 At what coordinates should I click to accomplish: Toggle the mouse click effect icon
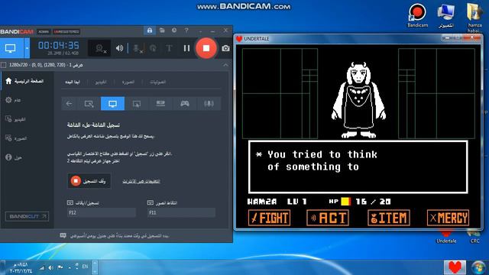153,48
